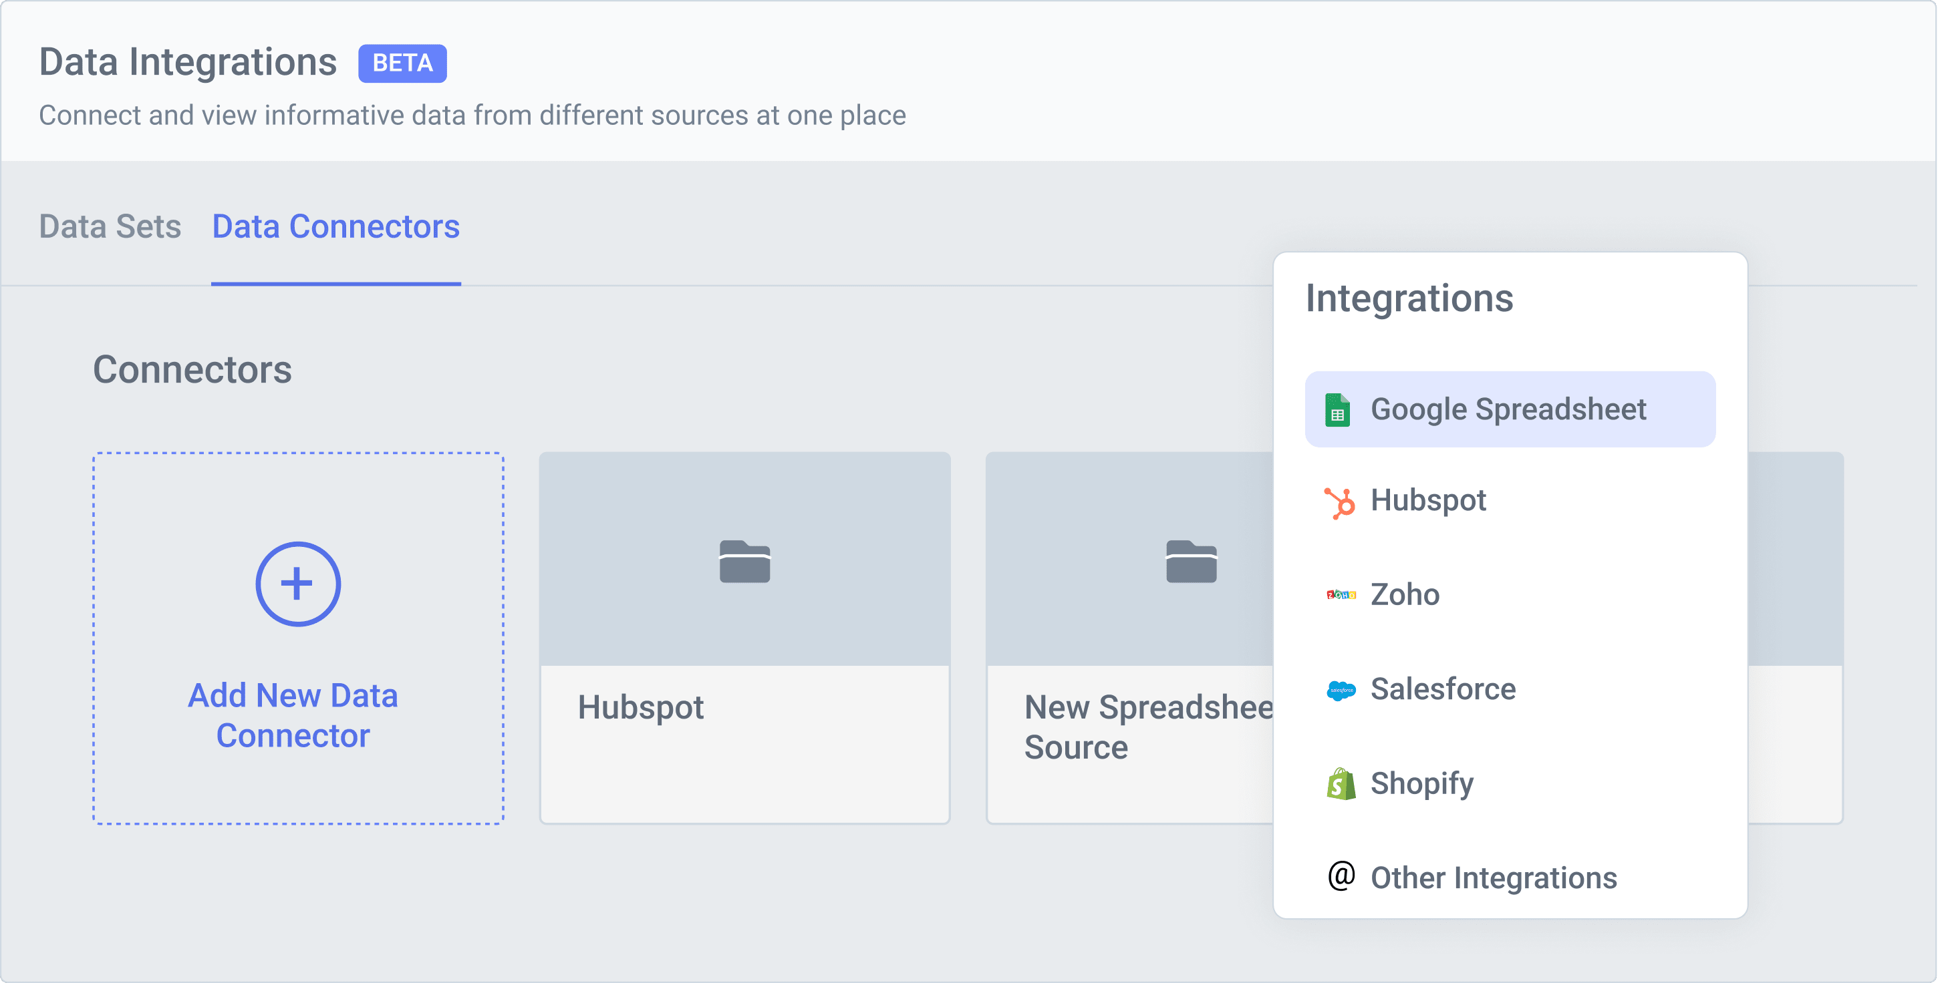Click the Data Integrations heading
Screen dimensions: 1938x983
pyautogui.click(x=188, y=61)
